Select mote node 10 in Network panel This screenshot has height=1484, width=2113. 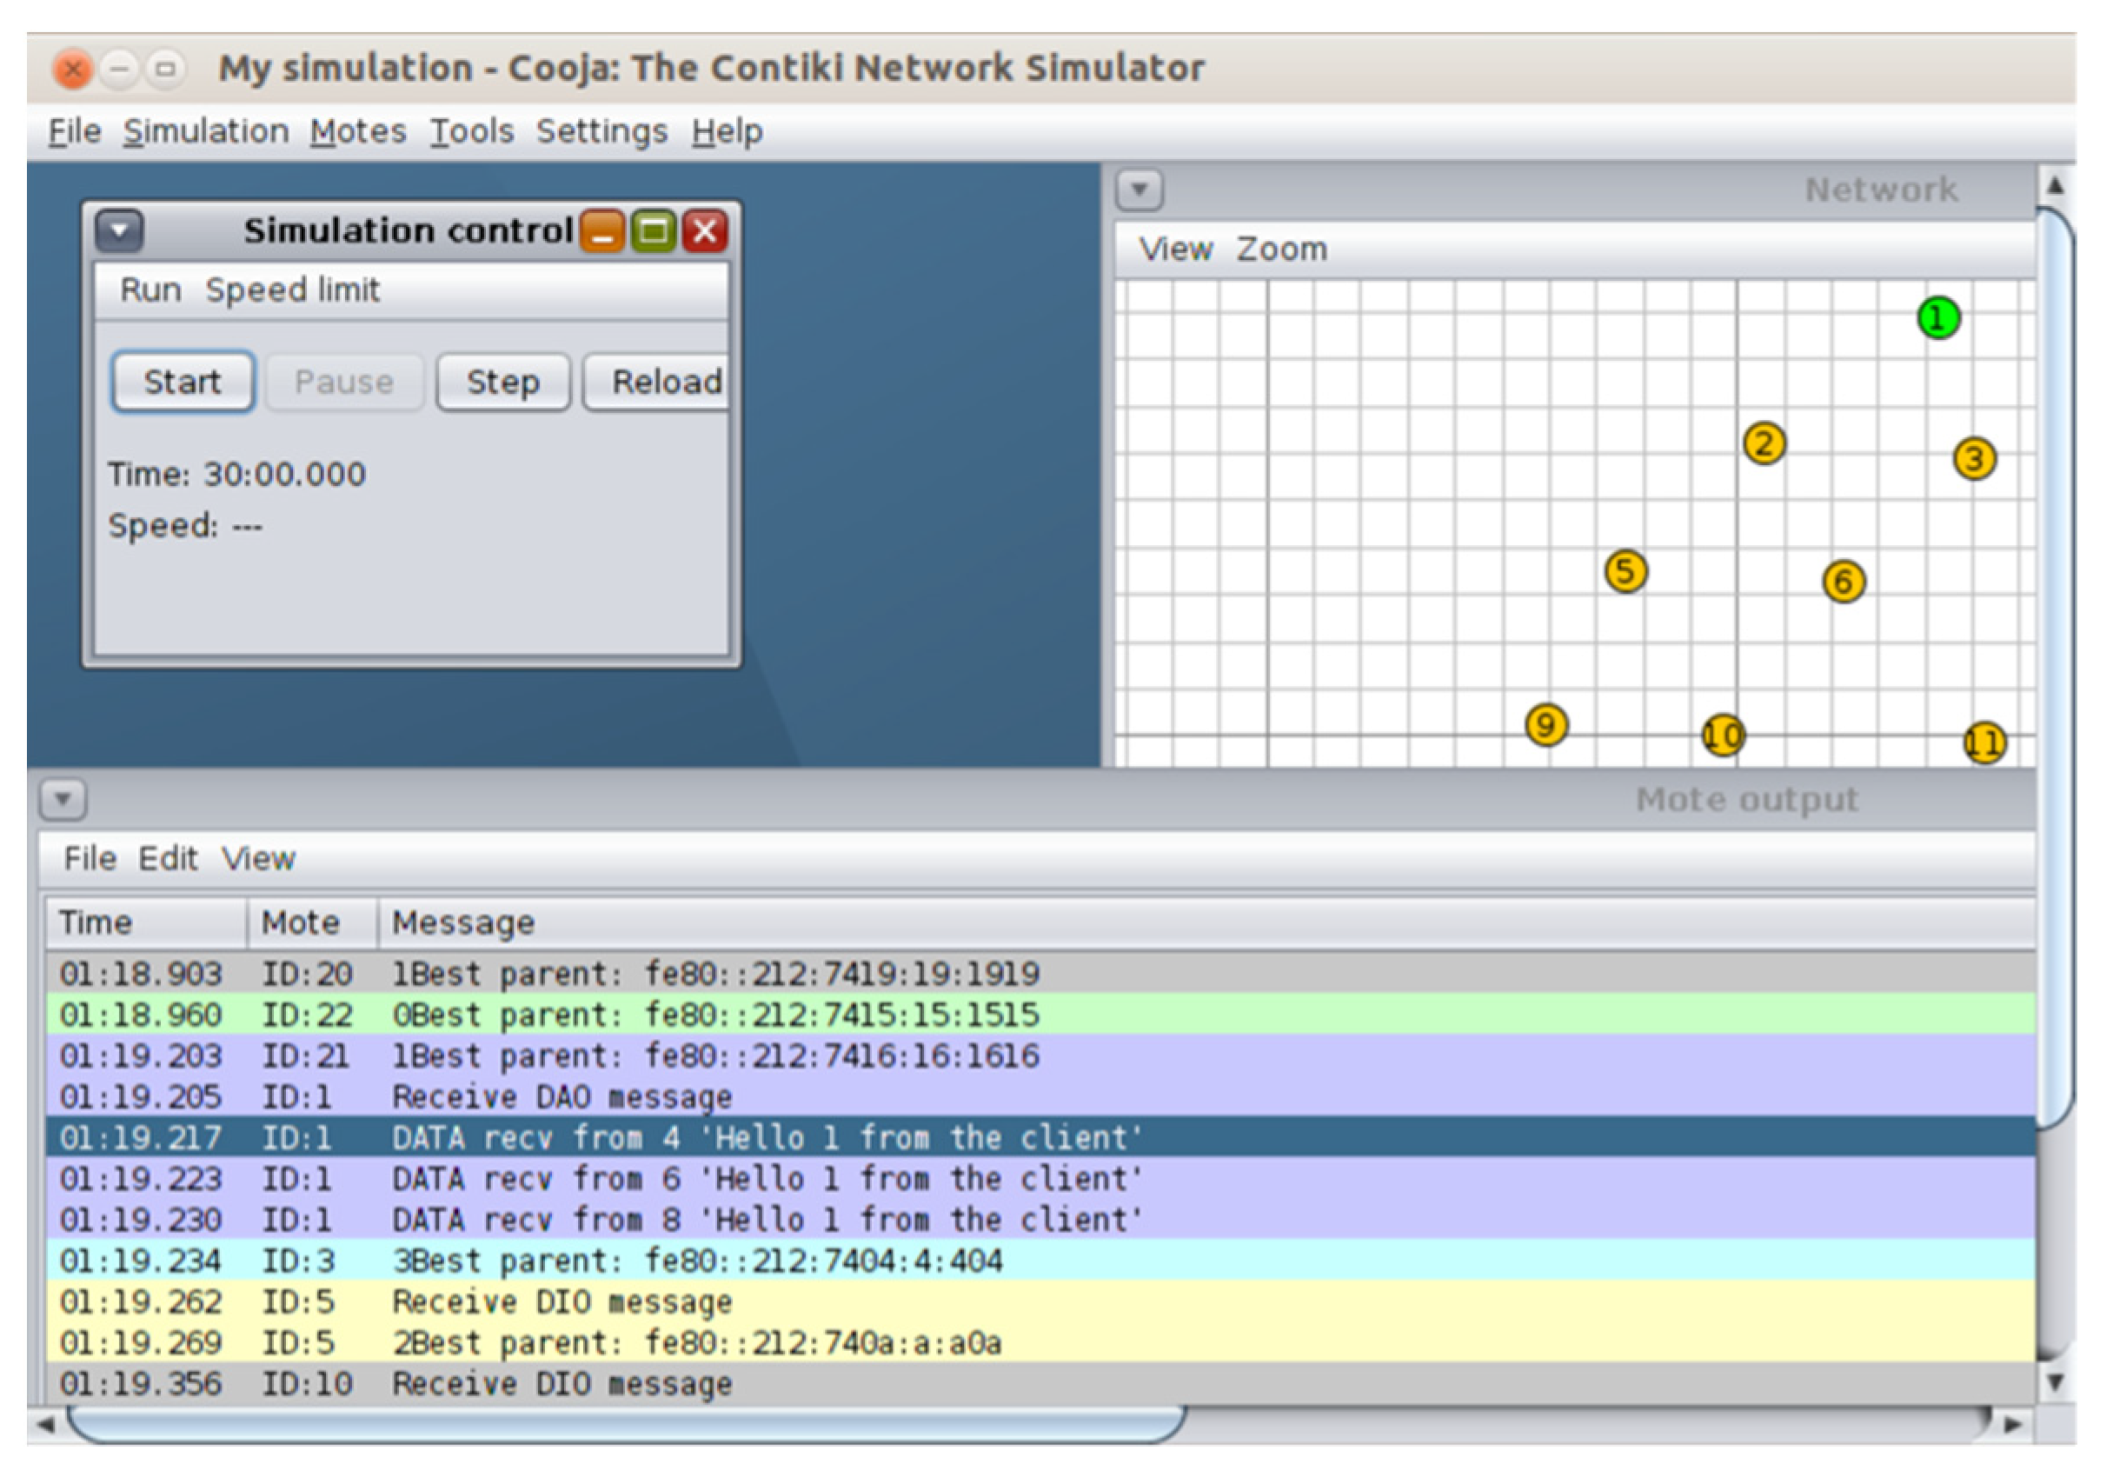(1723, 735)
